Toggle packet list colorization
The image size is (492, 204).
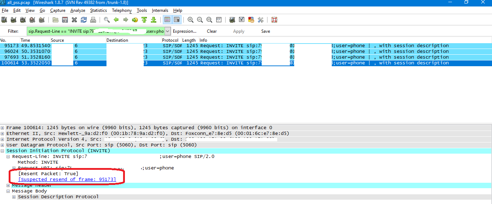167,20
